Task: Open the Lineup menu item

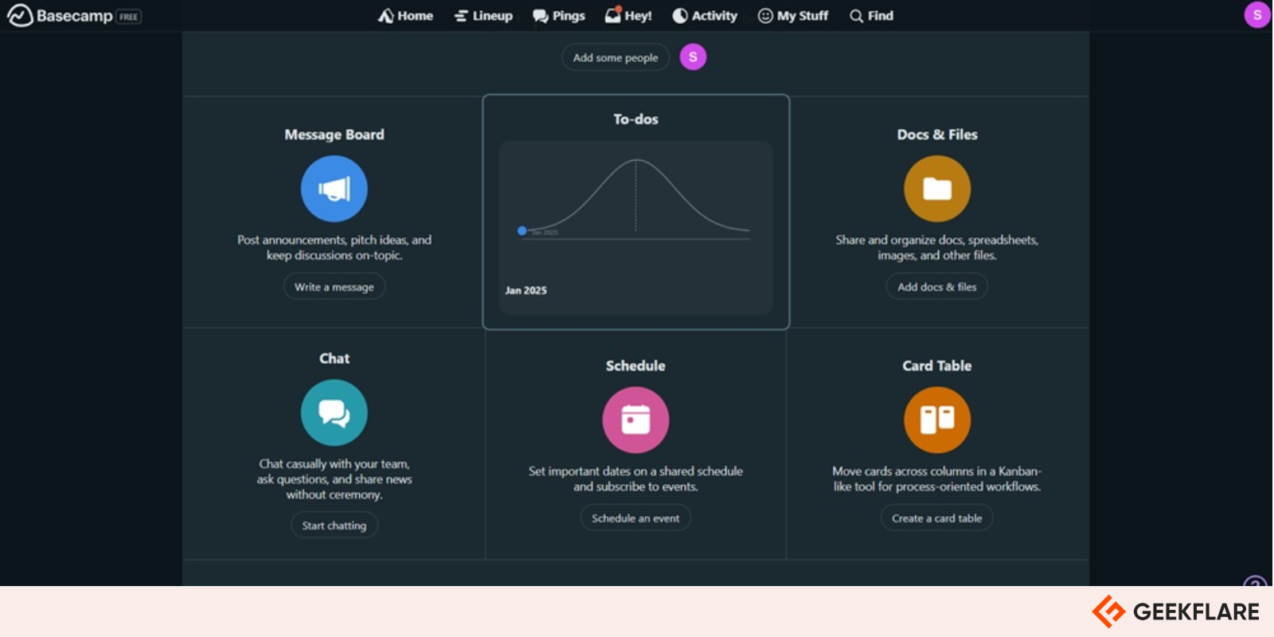Action: click(483, 16)
